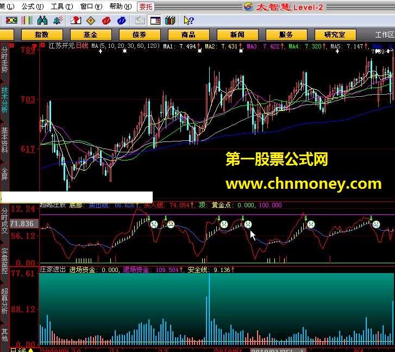The width and height of the screenshot is (395, 352).
Task: Click the 江苏开元 stock name
Action: click(x=62, y=46)
